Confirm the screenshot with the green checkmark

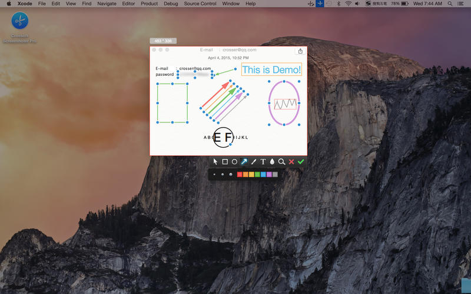pos(301,162)
